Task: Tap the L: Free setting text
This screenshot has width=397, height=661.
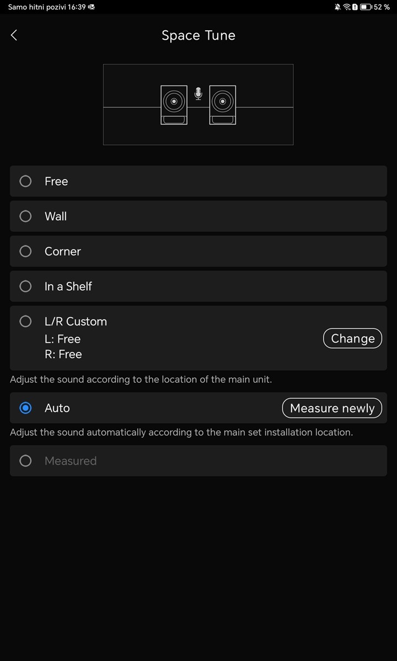Action: [62, 339]
